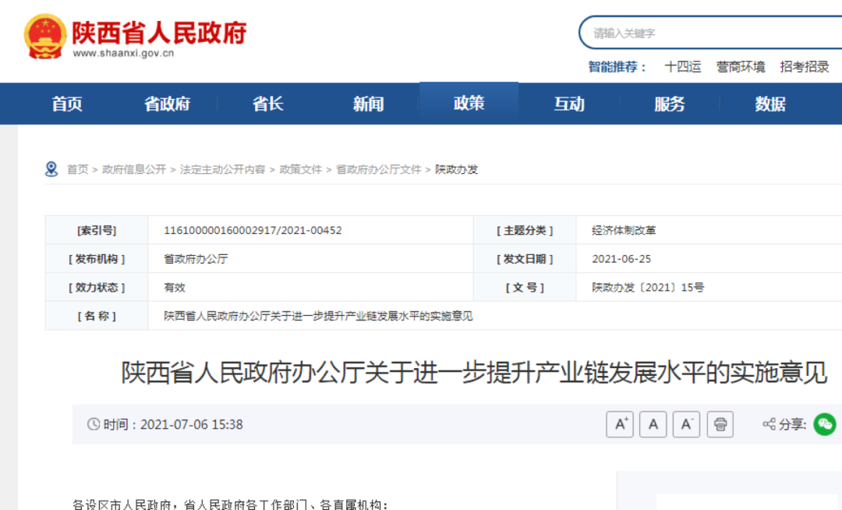Image resolution: width=842 pixels, height=510 pixels.
Task: Click 政策文件 in the breadcrumb
Action: 301,169
